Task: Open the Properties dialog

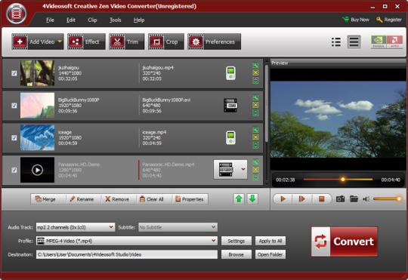Action: coord(190,199)
